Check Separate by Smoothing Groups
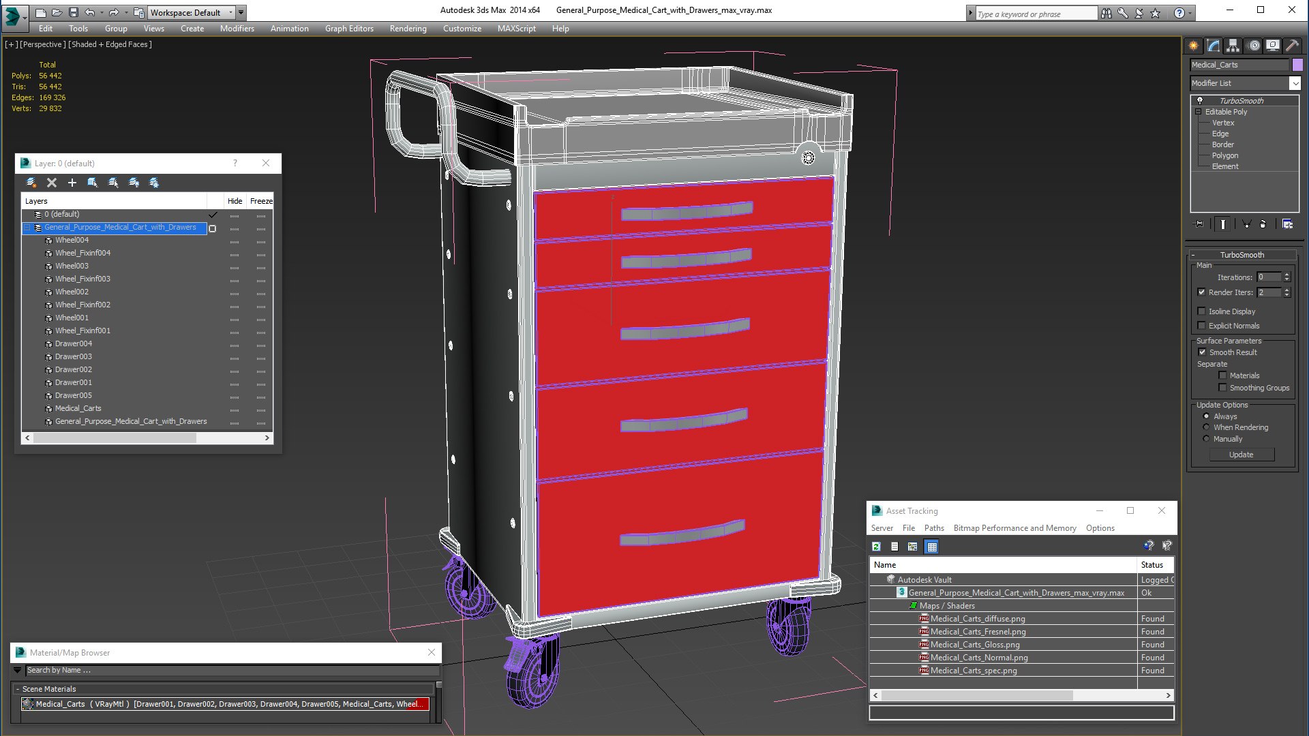 (x=1223, y=388)
